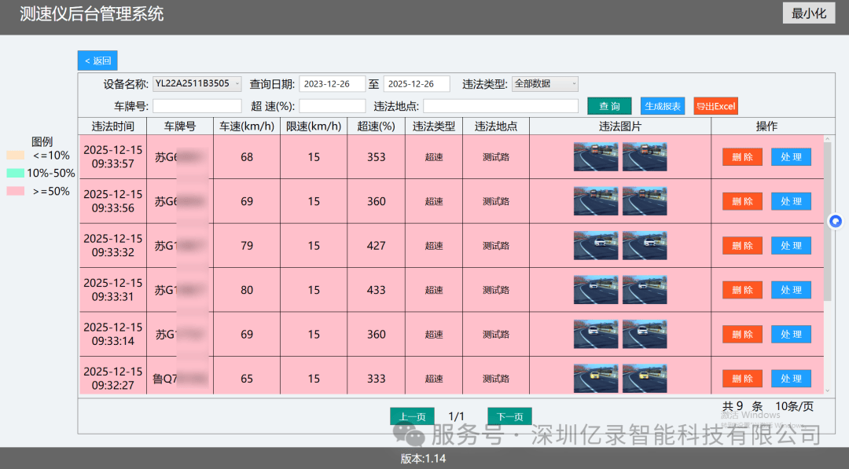Open the violation type dropdown showing 全部数据
Screen dimensions: 849x469
(x=545, y=83)
